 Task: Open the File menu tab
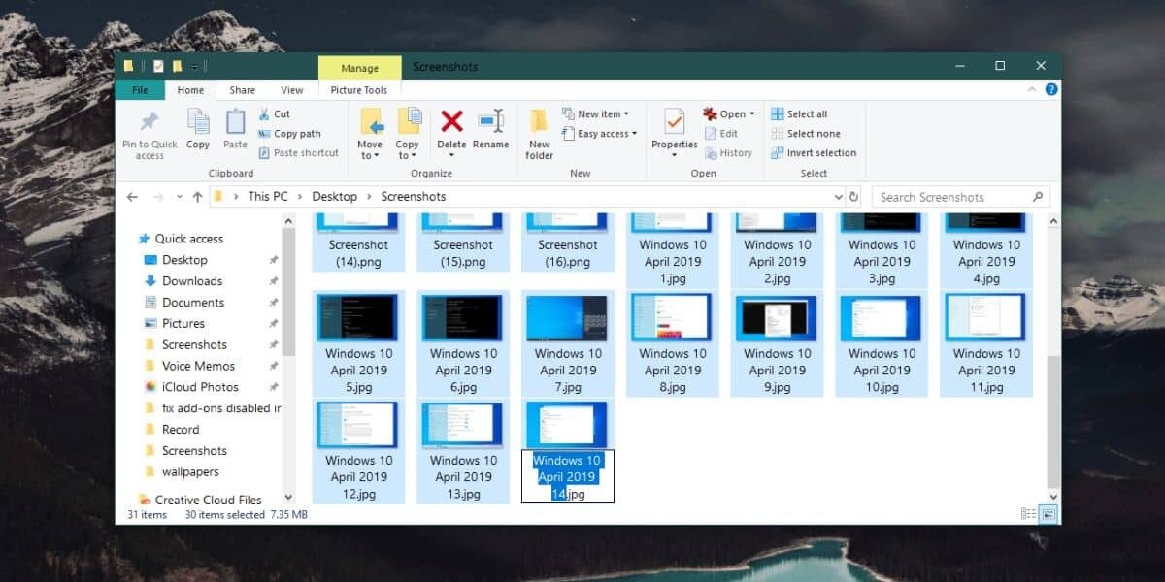[140, 90]
